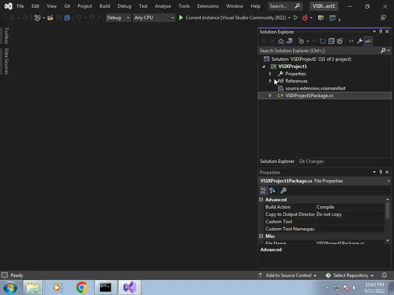Click Select Repository in status bar
Image resolution: width=394 pixels, height=295 pixels.
click(349, 275)
